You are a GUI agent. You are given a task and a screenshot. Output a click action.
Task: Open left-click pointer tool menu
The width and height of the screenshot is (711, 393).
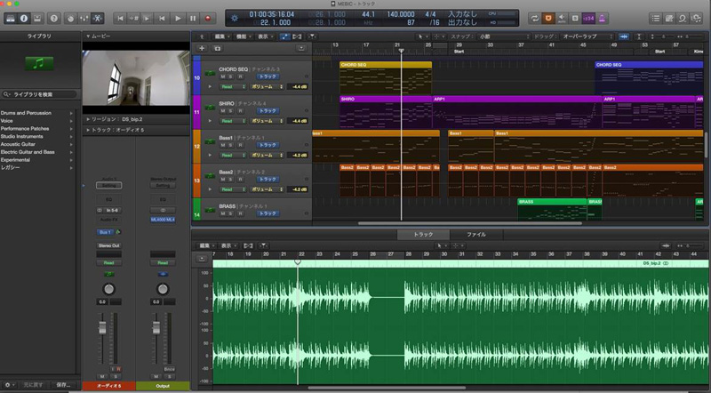pos(422,36)
